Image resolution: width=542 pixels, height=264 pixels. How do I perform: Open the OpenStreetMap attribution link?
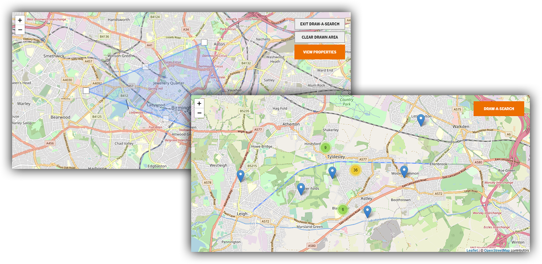tap(497, 250)
